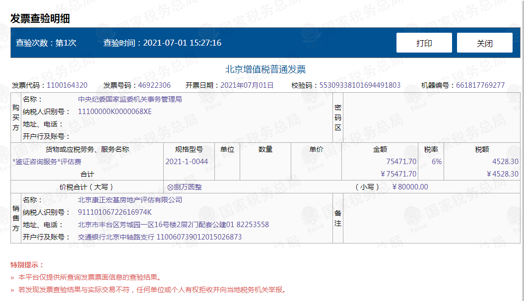Screen dimensions: 524x301
Task: Click the item name *鉴证咨询服务*评估费
Action: tap(47, 162)
